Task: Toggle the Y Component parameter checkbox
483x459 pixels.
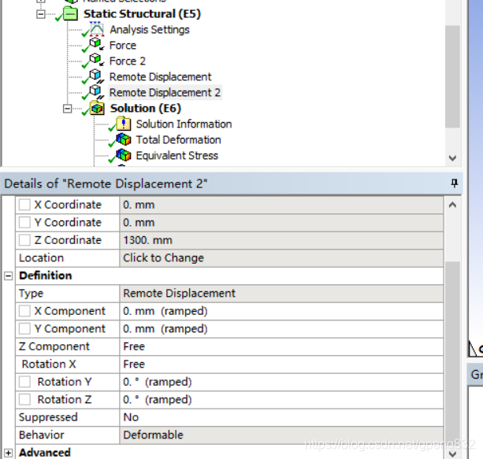Action: click(x=24, y=328)
